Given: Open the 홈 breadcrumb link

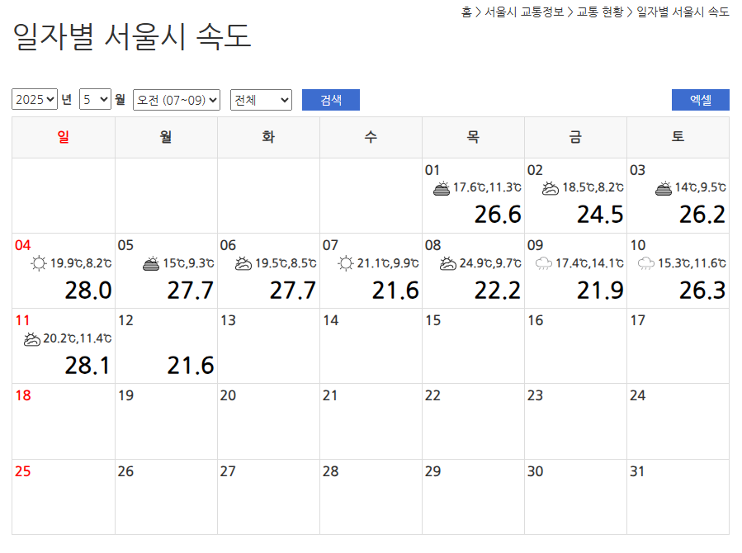Looking at the screenshot, I should coord(466,12).
